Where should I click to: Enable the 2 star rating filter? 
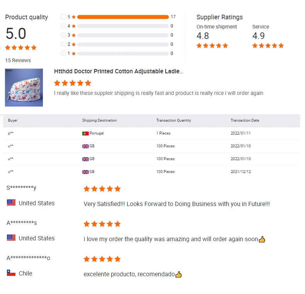click(x=63, y=44)
